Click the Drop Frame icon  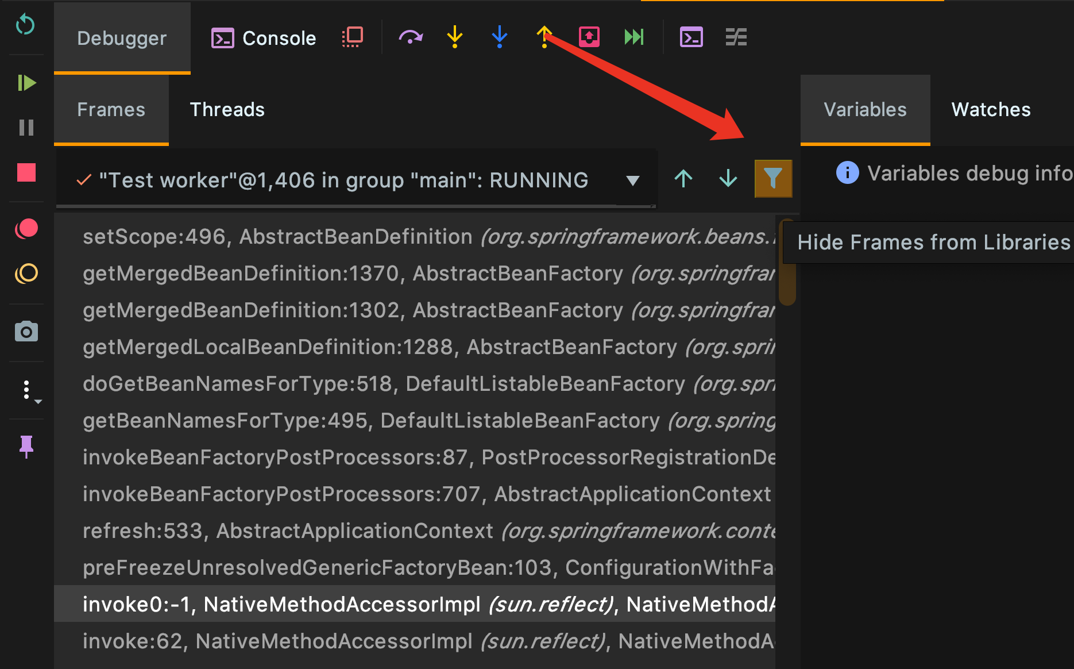point(589,37)
